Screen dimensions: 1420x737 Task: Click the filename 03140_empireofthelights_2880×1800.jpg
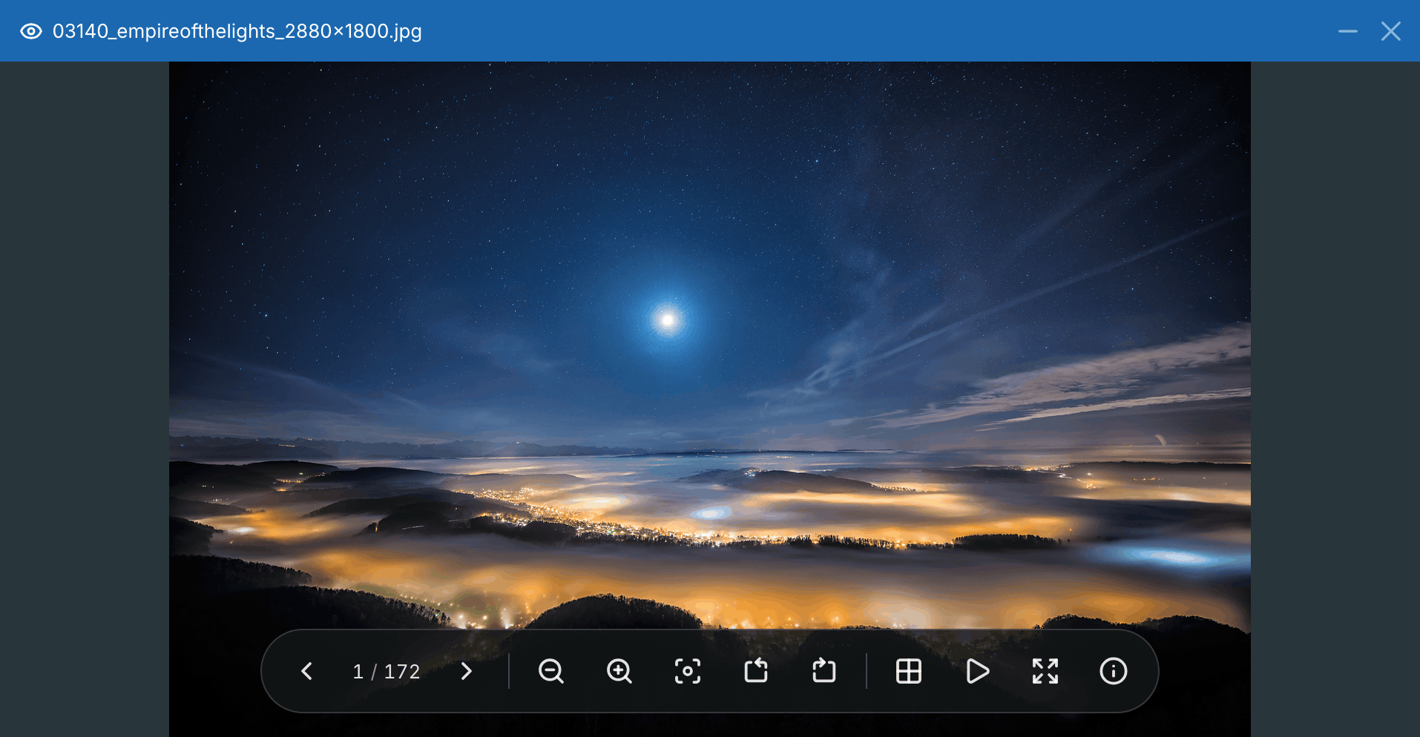(237, 31)
